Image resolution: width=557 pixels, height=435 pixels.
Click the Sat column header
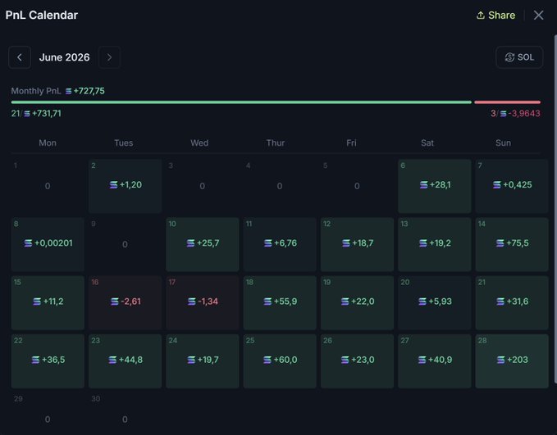click(427, 143)
